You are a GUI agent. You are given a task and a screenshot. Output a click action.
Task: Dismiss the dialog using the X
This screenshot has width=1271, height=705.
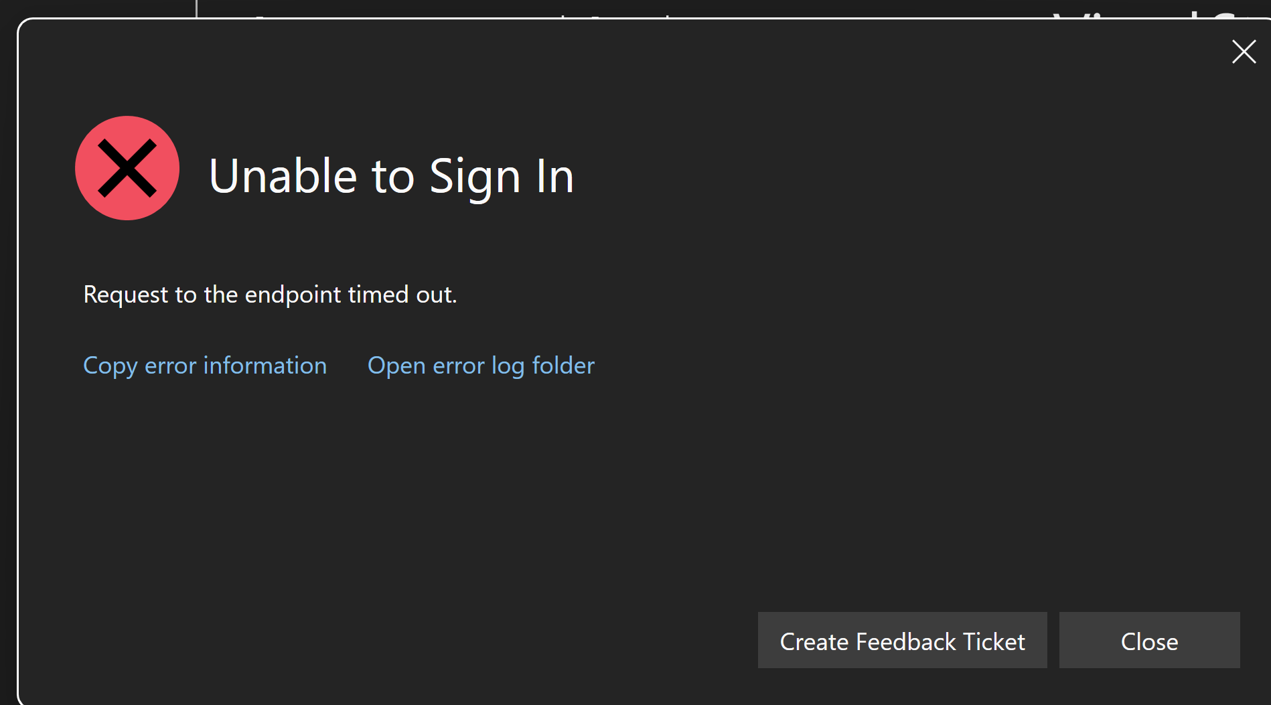tap(1244, 52)
